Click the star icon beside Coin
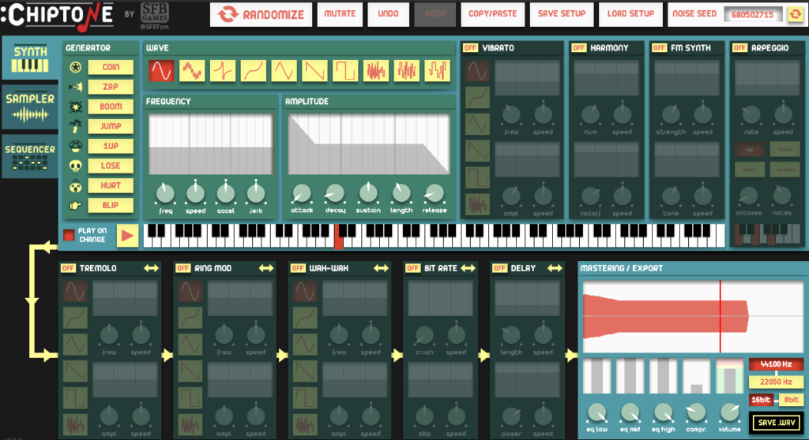 (75, 67)
